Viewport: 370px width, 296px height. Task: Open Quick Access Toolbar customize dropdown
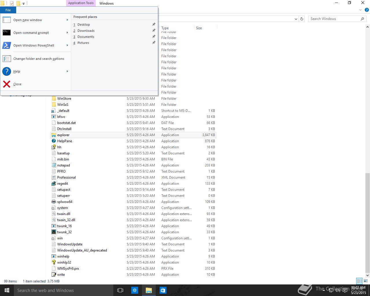tap(24, 3)
